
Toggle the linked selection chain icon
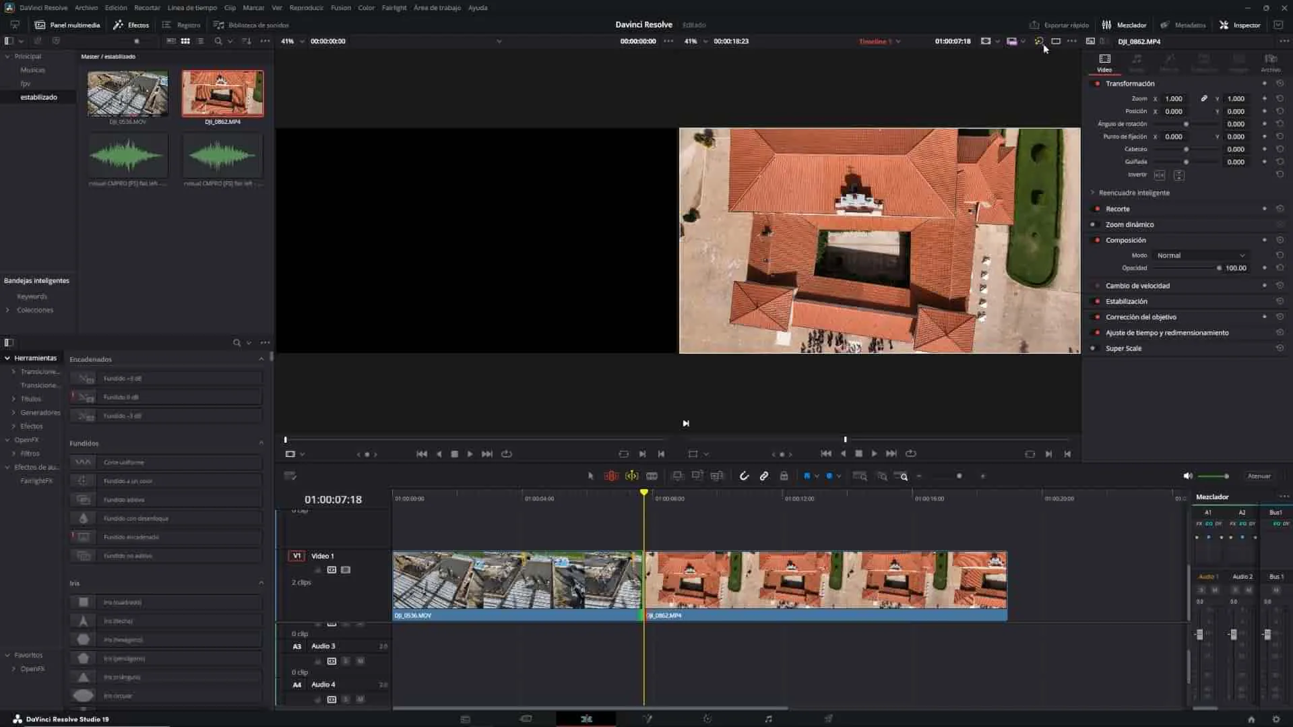pyautogui.click(x=764, y=476)
